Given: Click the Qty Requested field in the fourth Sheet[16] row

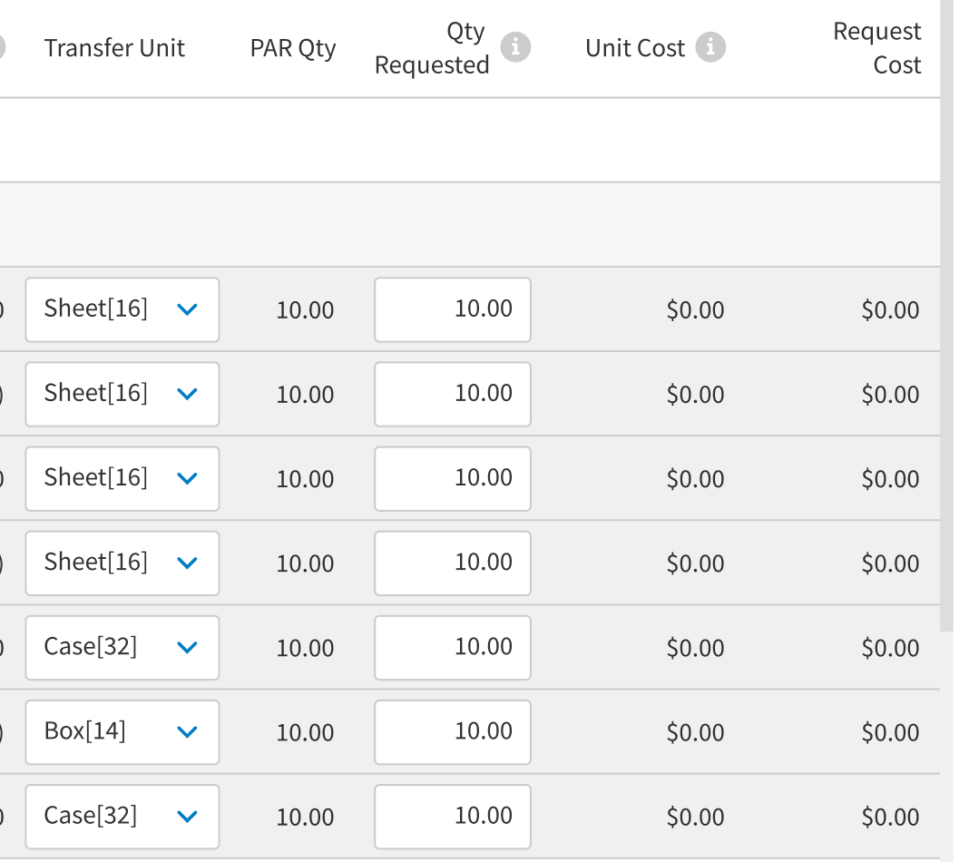Looking at the screenshot, I should (x=452, y=563).
